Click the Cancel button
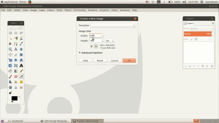The image size is (219, 123). pos(115,60)
